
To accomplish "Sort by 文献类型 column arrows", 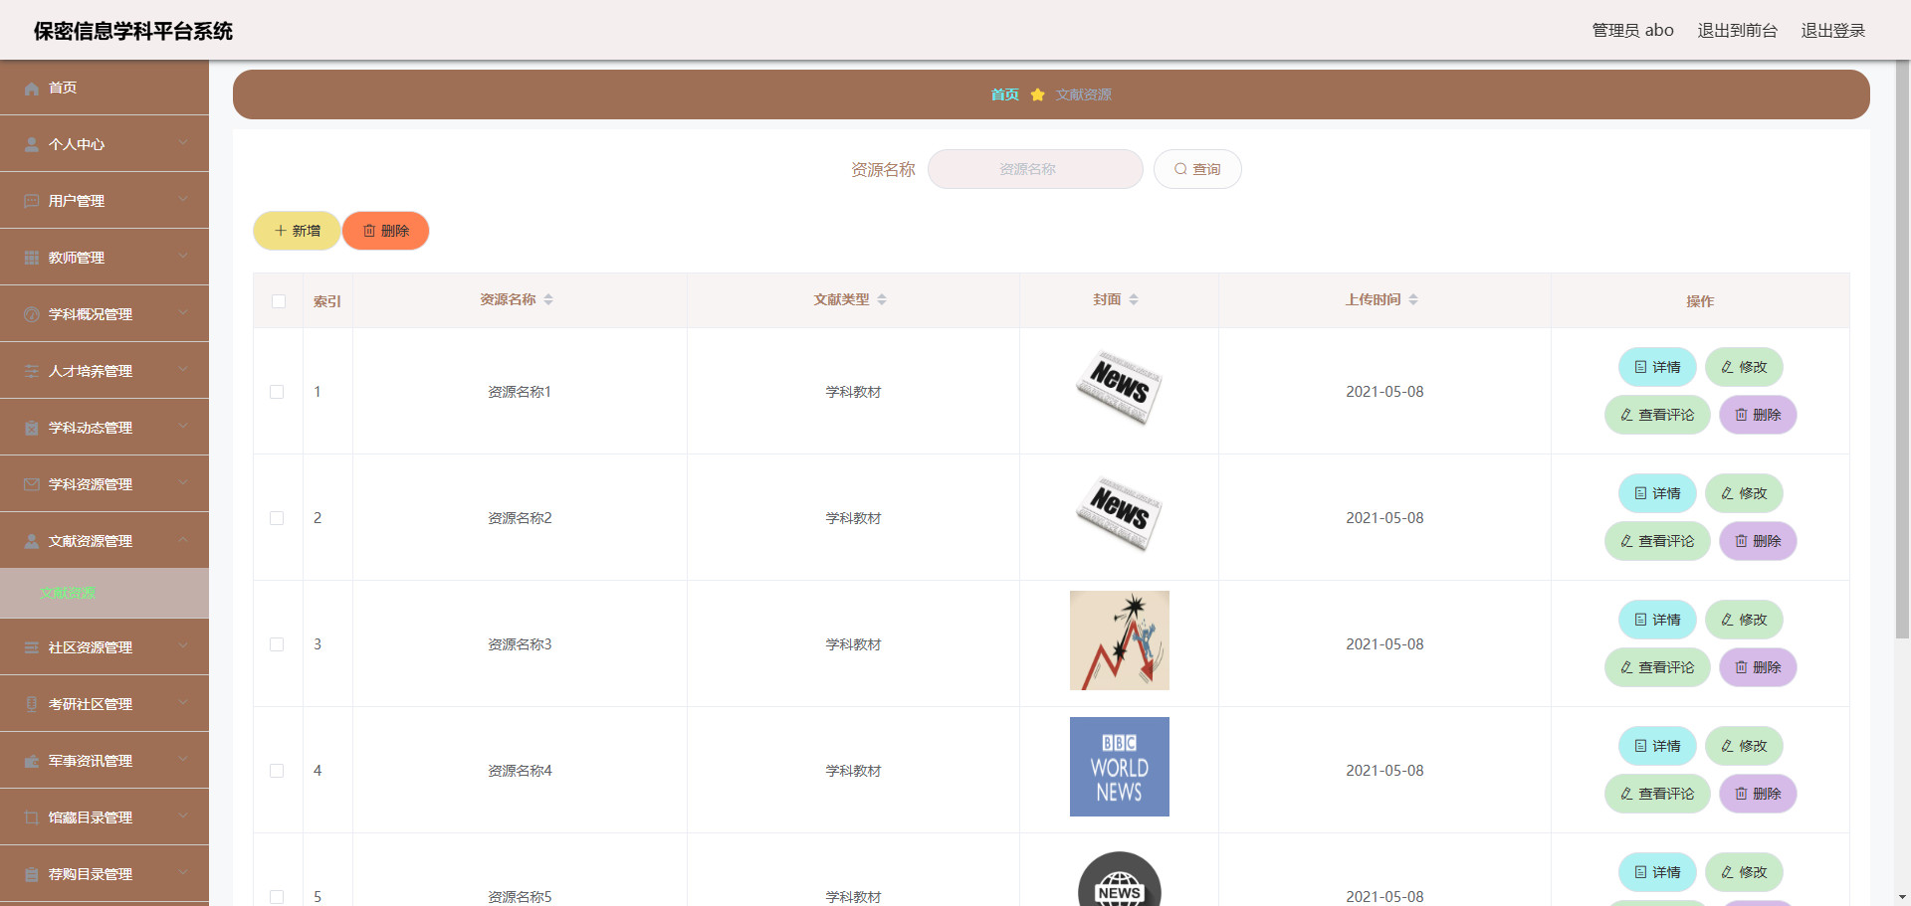I will pos(882,299).
